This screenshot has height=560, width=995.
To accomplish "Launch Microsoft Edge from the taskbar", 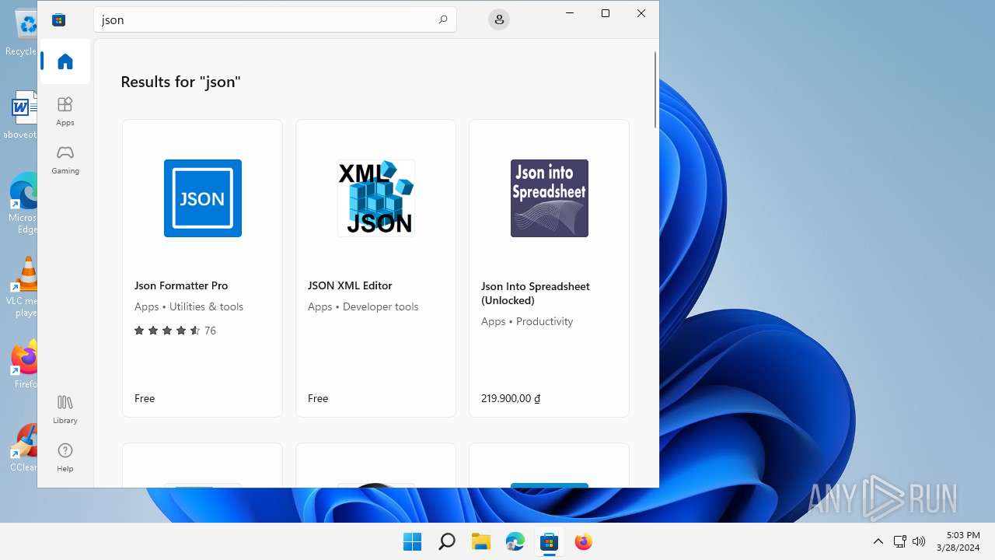I will (x=515, y=541).
